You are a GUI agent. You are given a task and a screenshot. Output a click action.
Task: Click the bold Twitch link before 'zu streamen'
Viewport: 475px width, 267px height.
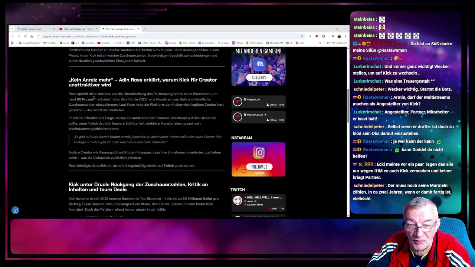tap(169, 166)
